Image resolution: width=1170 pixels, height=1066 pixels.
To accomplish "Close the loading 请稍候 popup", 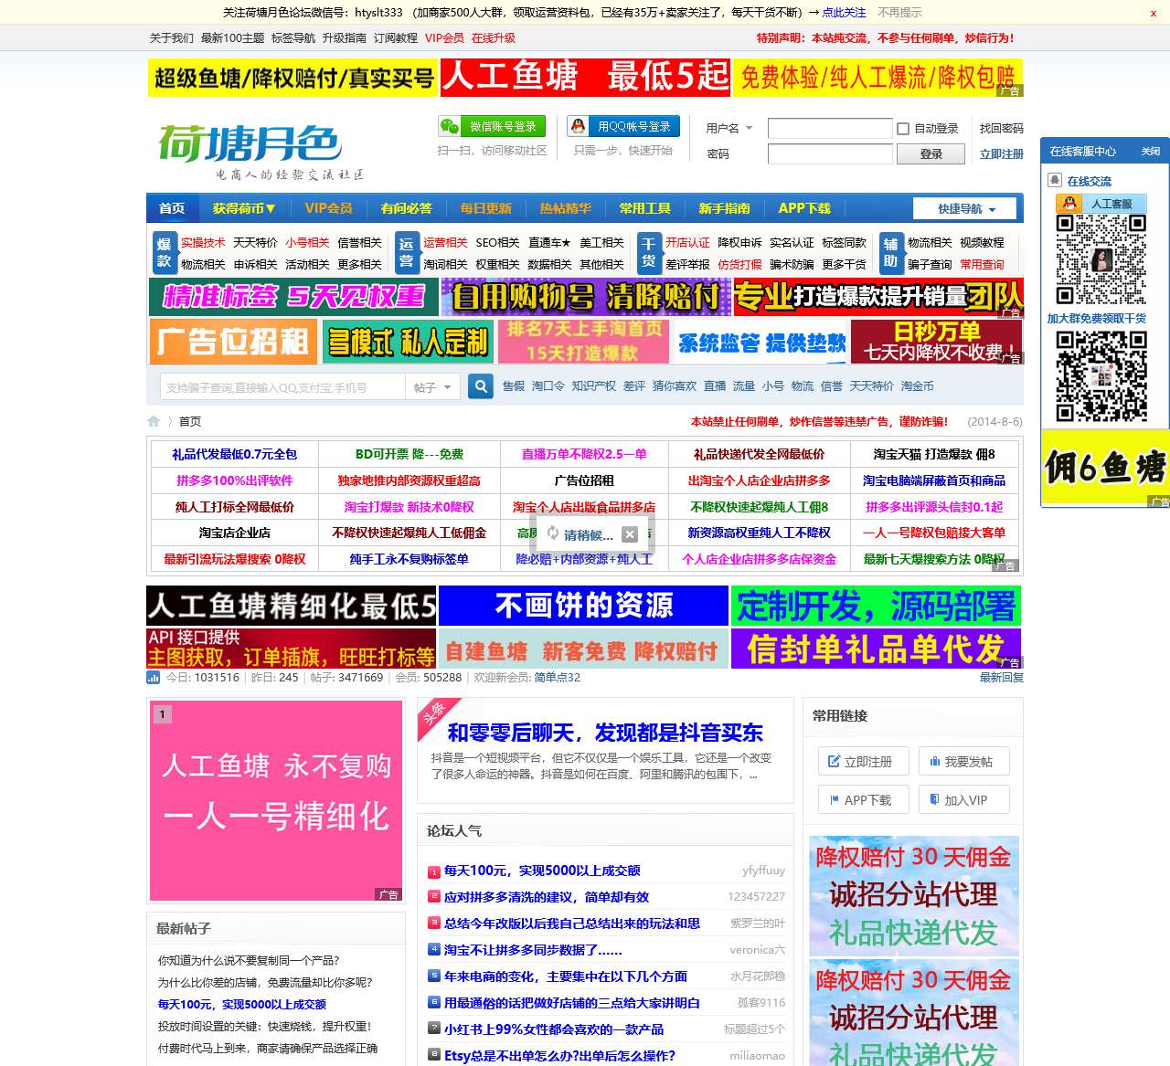I will pyautogui.click(x=630, y=534).
